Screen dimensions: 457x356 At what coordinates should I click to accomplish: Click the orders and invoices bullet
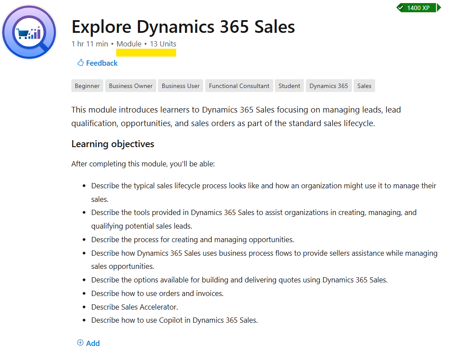pyautogui.click(x=158, y=293)
